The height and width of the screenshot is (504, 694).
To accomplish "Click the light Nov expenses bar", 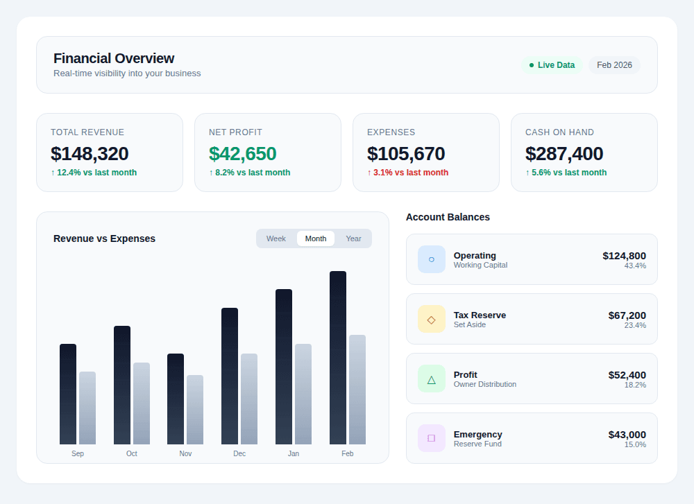I will coord(195,410).
